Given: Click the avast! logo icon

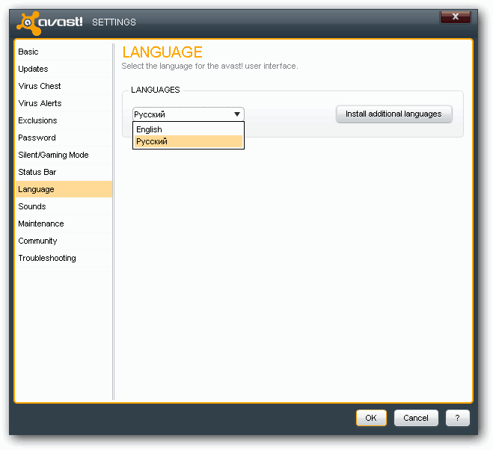Looking at the screenshot, I should (29, 23).
